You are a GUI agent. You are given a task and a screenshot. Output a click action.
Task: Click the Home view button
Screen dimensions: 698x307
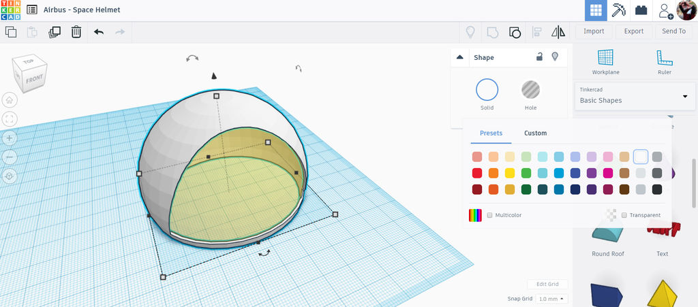(10, 99)
